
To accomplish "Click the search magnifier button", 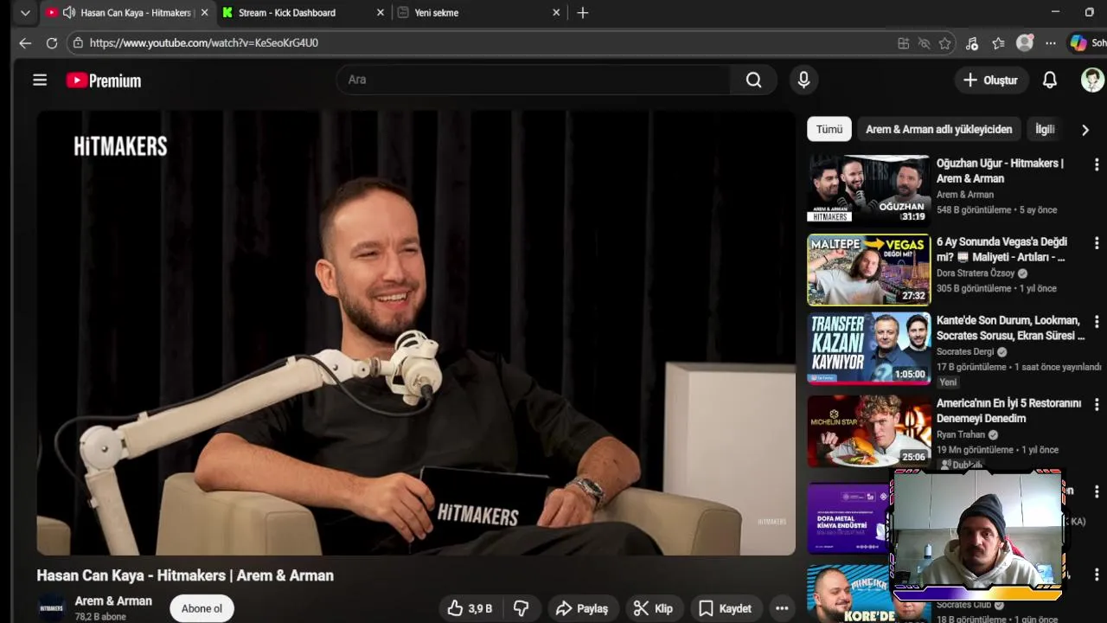I will click(754, 80).
